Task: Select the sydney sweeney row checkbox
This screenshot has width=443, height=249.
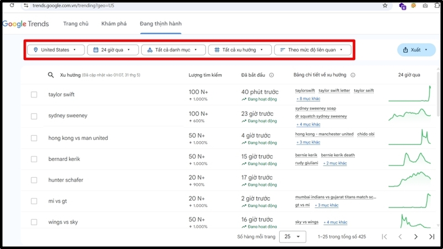Action: (x=34, y=116)
